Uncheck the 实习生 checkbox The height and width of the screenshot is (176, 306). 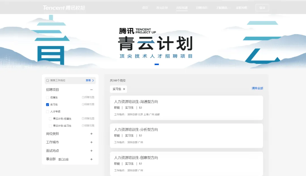(47, 105)
